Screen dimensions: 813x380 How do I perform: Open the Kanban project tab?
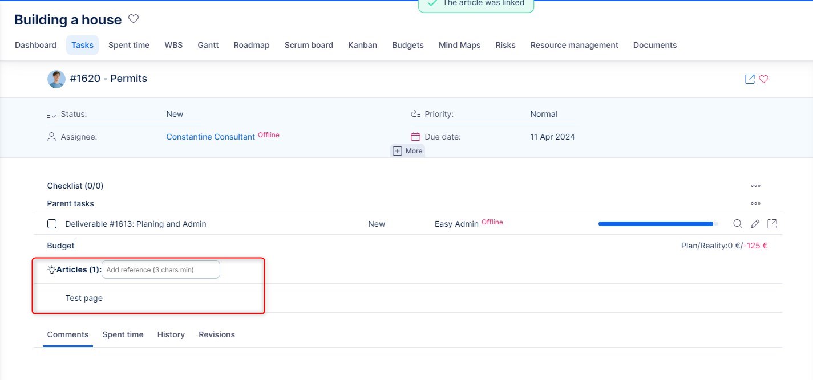pyautogui.click(x=362, y=45)
